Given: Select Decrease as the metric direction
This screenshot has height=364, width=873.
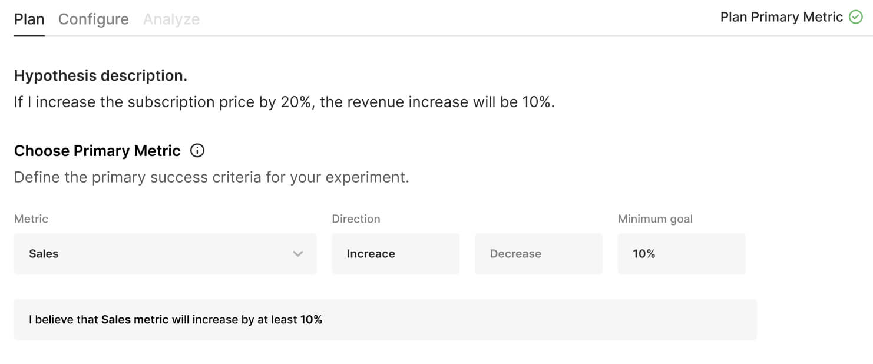Looking at the screenshot, I should click(x=538, y=254).
